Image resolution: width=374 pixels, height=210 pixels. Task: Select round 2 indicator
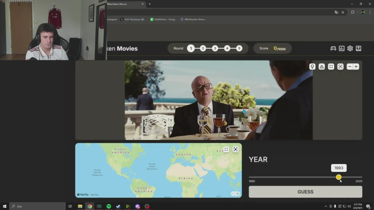(203, 48)
